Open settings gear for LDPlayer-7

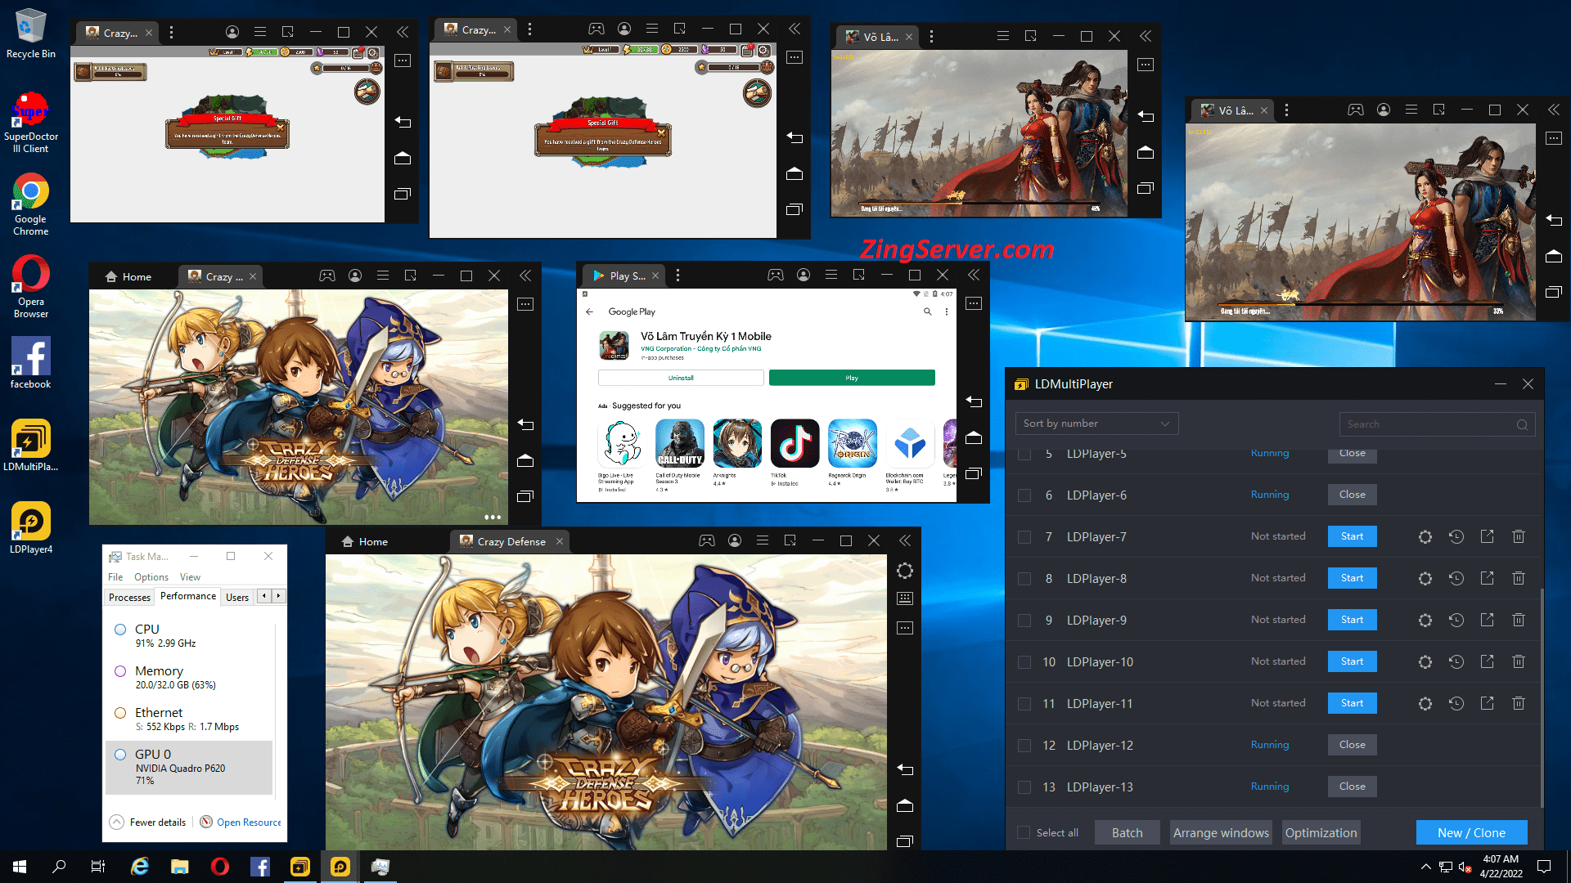1425,537
